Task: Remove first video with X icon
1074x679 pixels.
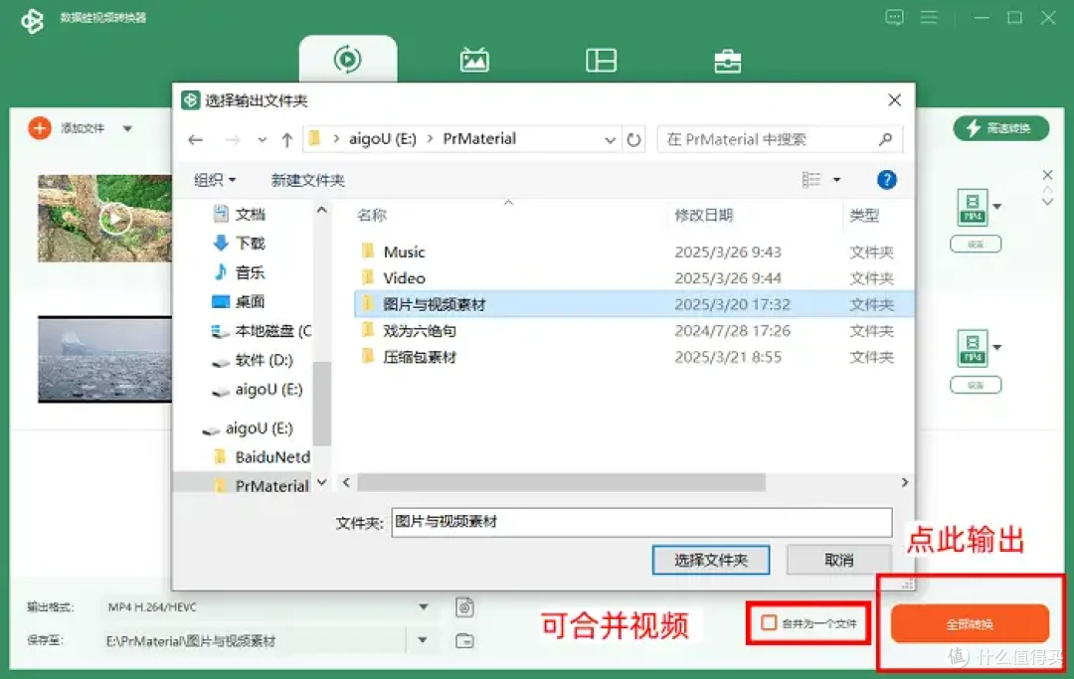Action: 1047,175
